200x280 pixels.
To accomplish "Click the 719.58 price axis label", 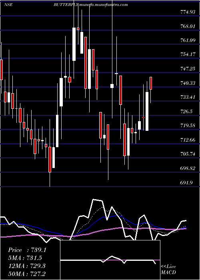I will click(x=188, y=126).
